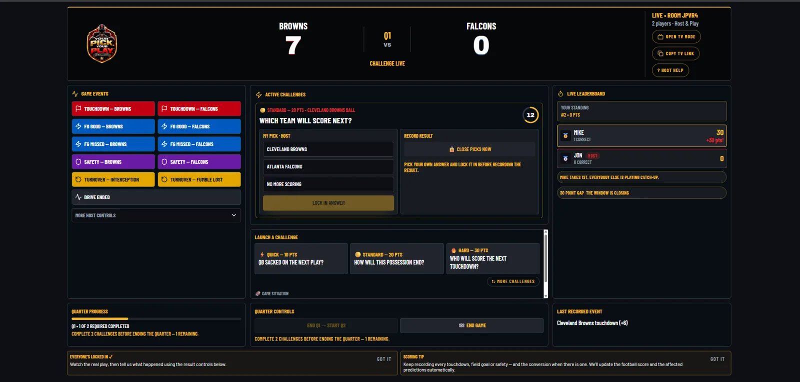Open Host Help
800x382 pixels.
click(x=670, y=70)
